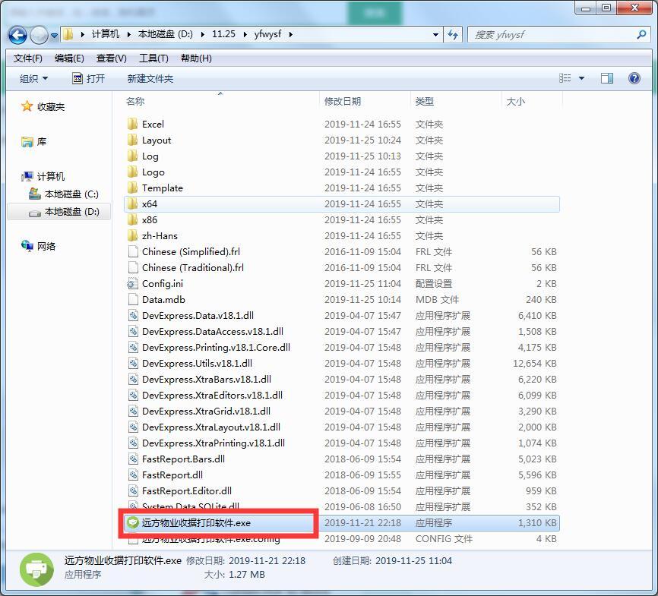Screen dimensions: 658x596
Task: Select the DevExpress.Data.v18.1.dll icon
Action: pyautogui.click(x=133, y=315)
